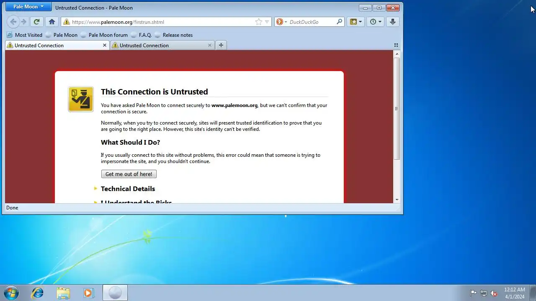Click the scrollbar down arrow
This screenshot has height=301, width=536.
[397, 200]
